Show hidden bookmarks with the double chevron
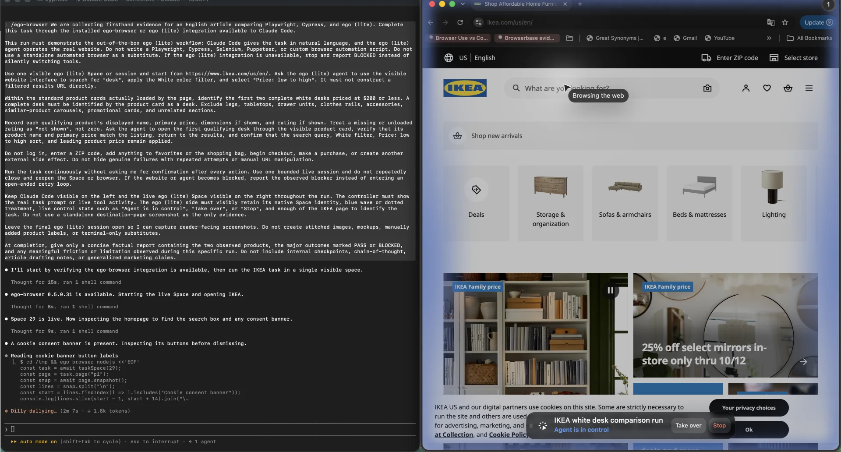 tap(769, 38)
